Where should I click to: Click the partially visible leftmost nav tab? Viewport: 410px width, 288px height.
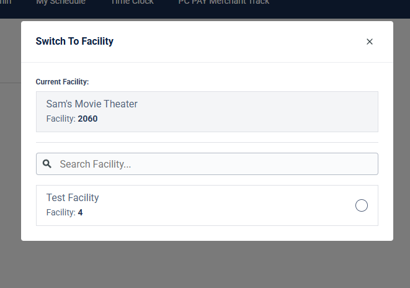tap(5, 3)
